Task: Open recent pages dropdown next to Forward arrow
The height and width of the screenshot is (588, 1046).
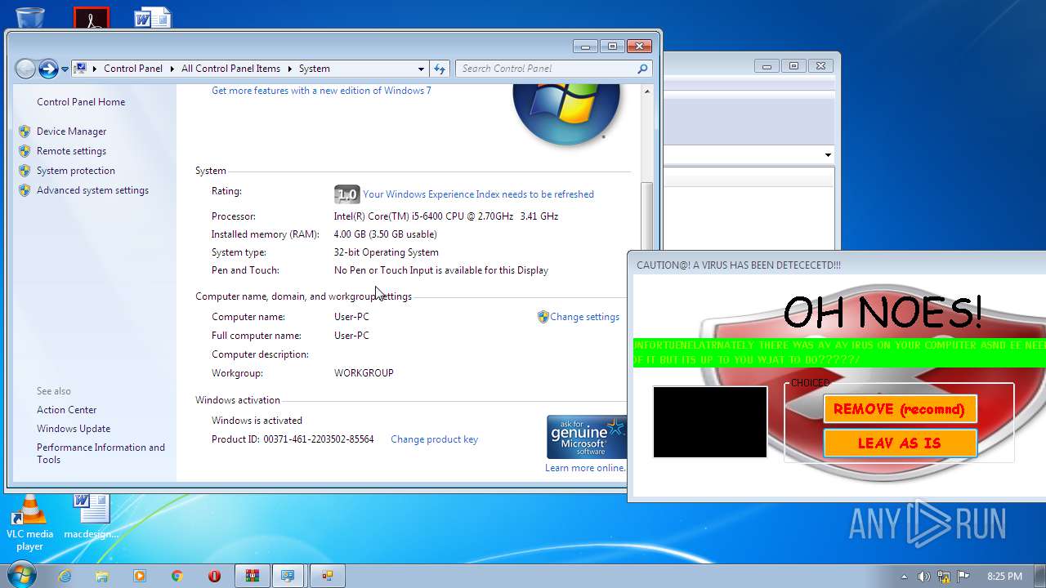Action: coord(65,69)
